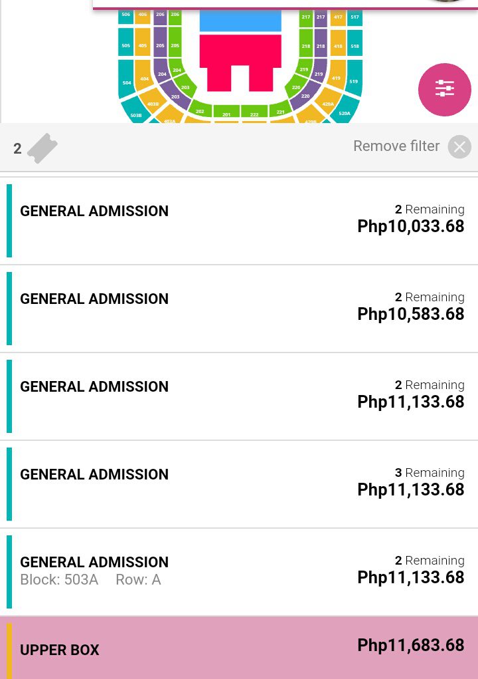The image size is (478, 679).
Task: Click the Remove filter text
Action: 396,146
